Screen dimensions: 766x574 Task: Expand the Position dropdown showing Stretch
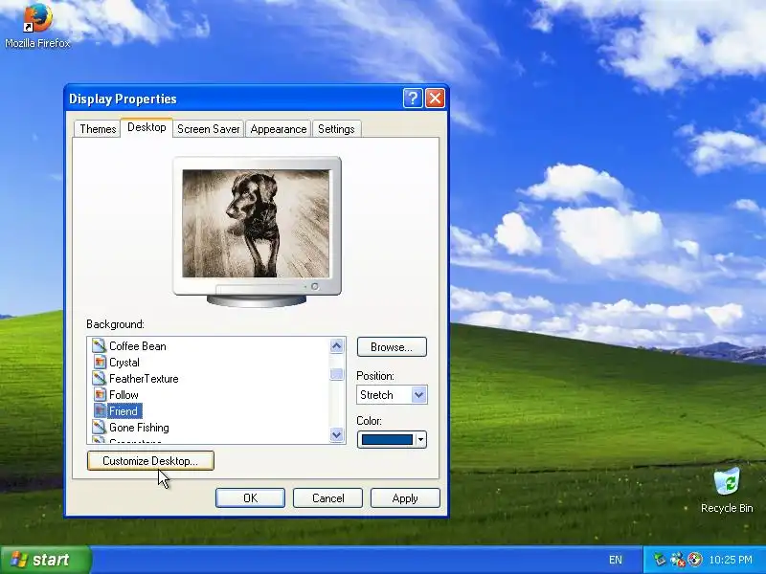[418, 394]
